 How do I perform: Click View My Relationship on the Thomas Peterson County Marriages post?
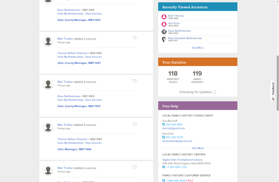70,57
